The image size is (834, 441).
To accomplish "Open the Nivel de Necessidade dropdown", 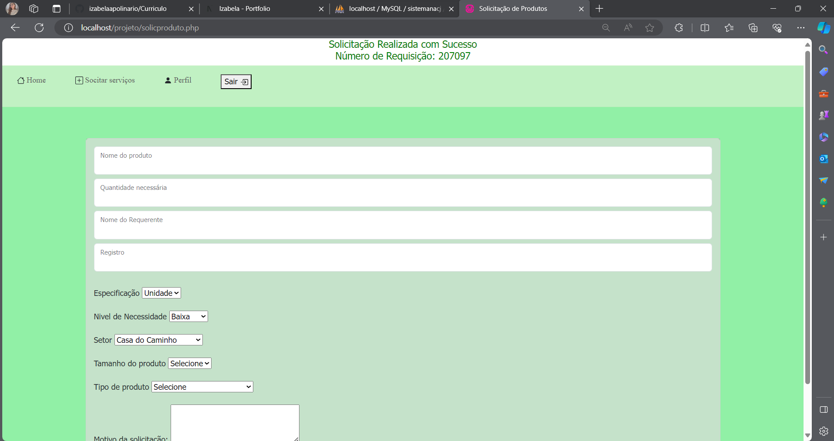I will pos(188,317).
